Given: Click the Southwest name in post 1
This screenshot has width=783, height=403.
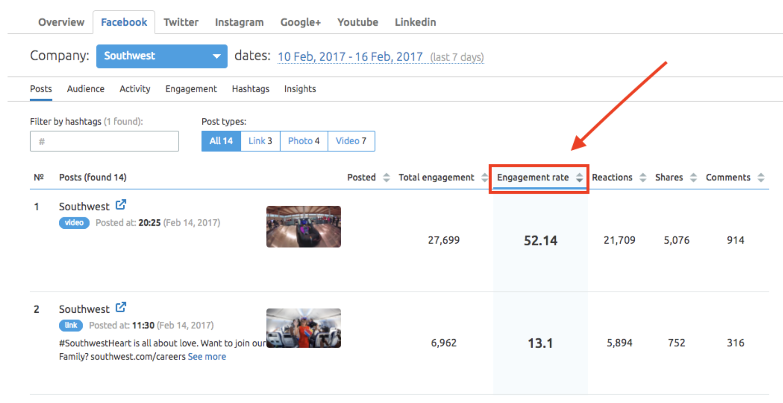Looking at the screenshot, I should tap(84, 207).
